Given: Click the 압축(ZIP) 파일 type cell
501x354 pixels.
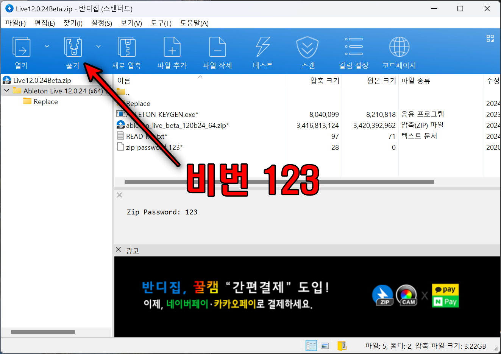Looking at the screenshot, I should point(422,125).
